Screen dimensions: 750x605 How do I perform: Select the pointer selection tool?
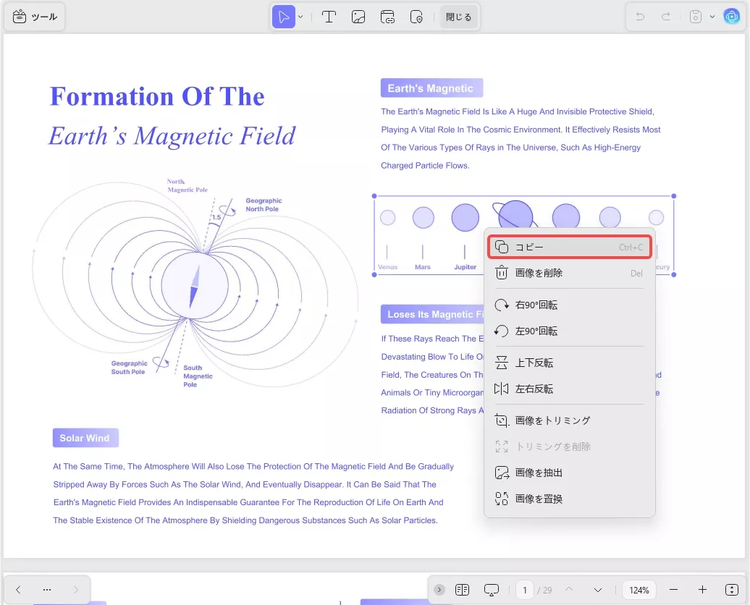click(x=284, y=17)
